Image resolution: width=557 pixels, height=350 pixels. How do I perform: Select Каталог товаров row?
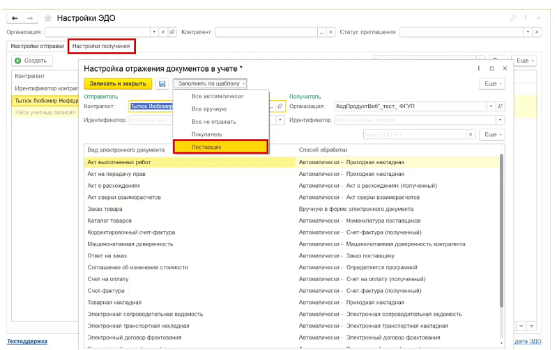coord(292,221)
